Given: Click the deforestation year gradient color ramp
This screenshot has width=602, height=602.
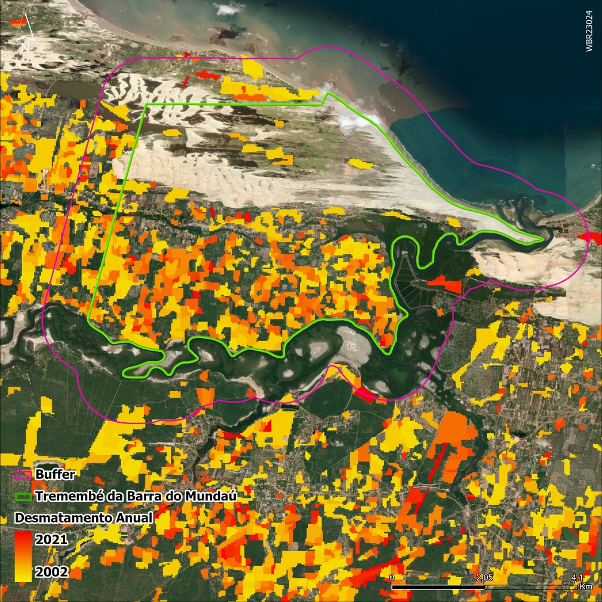Looking at the screenshot, I should pyautogui.click(x=23, y=556).
